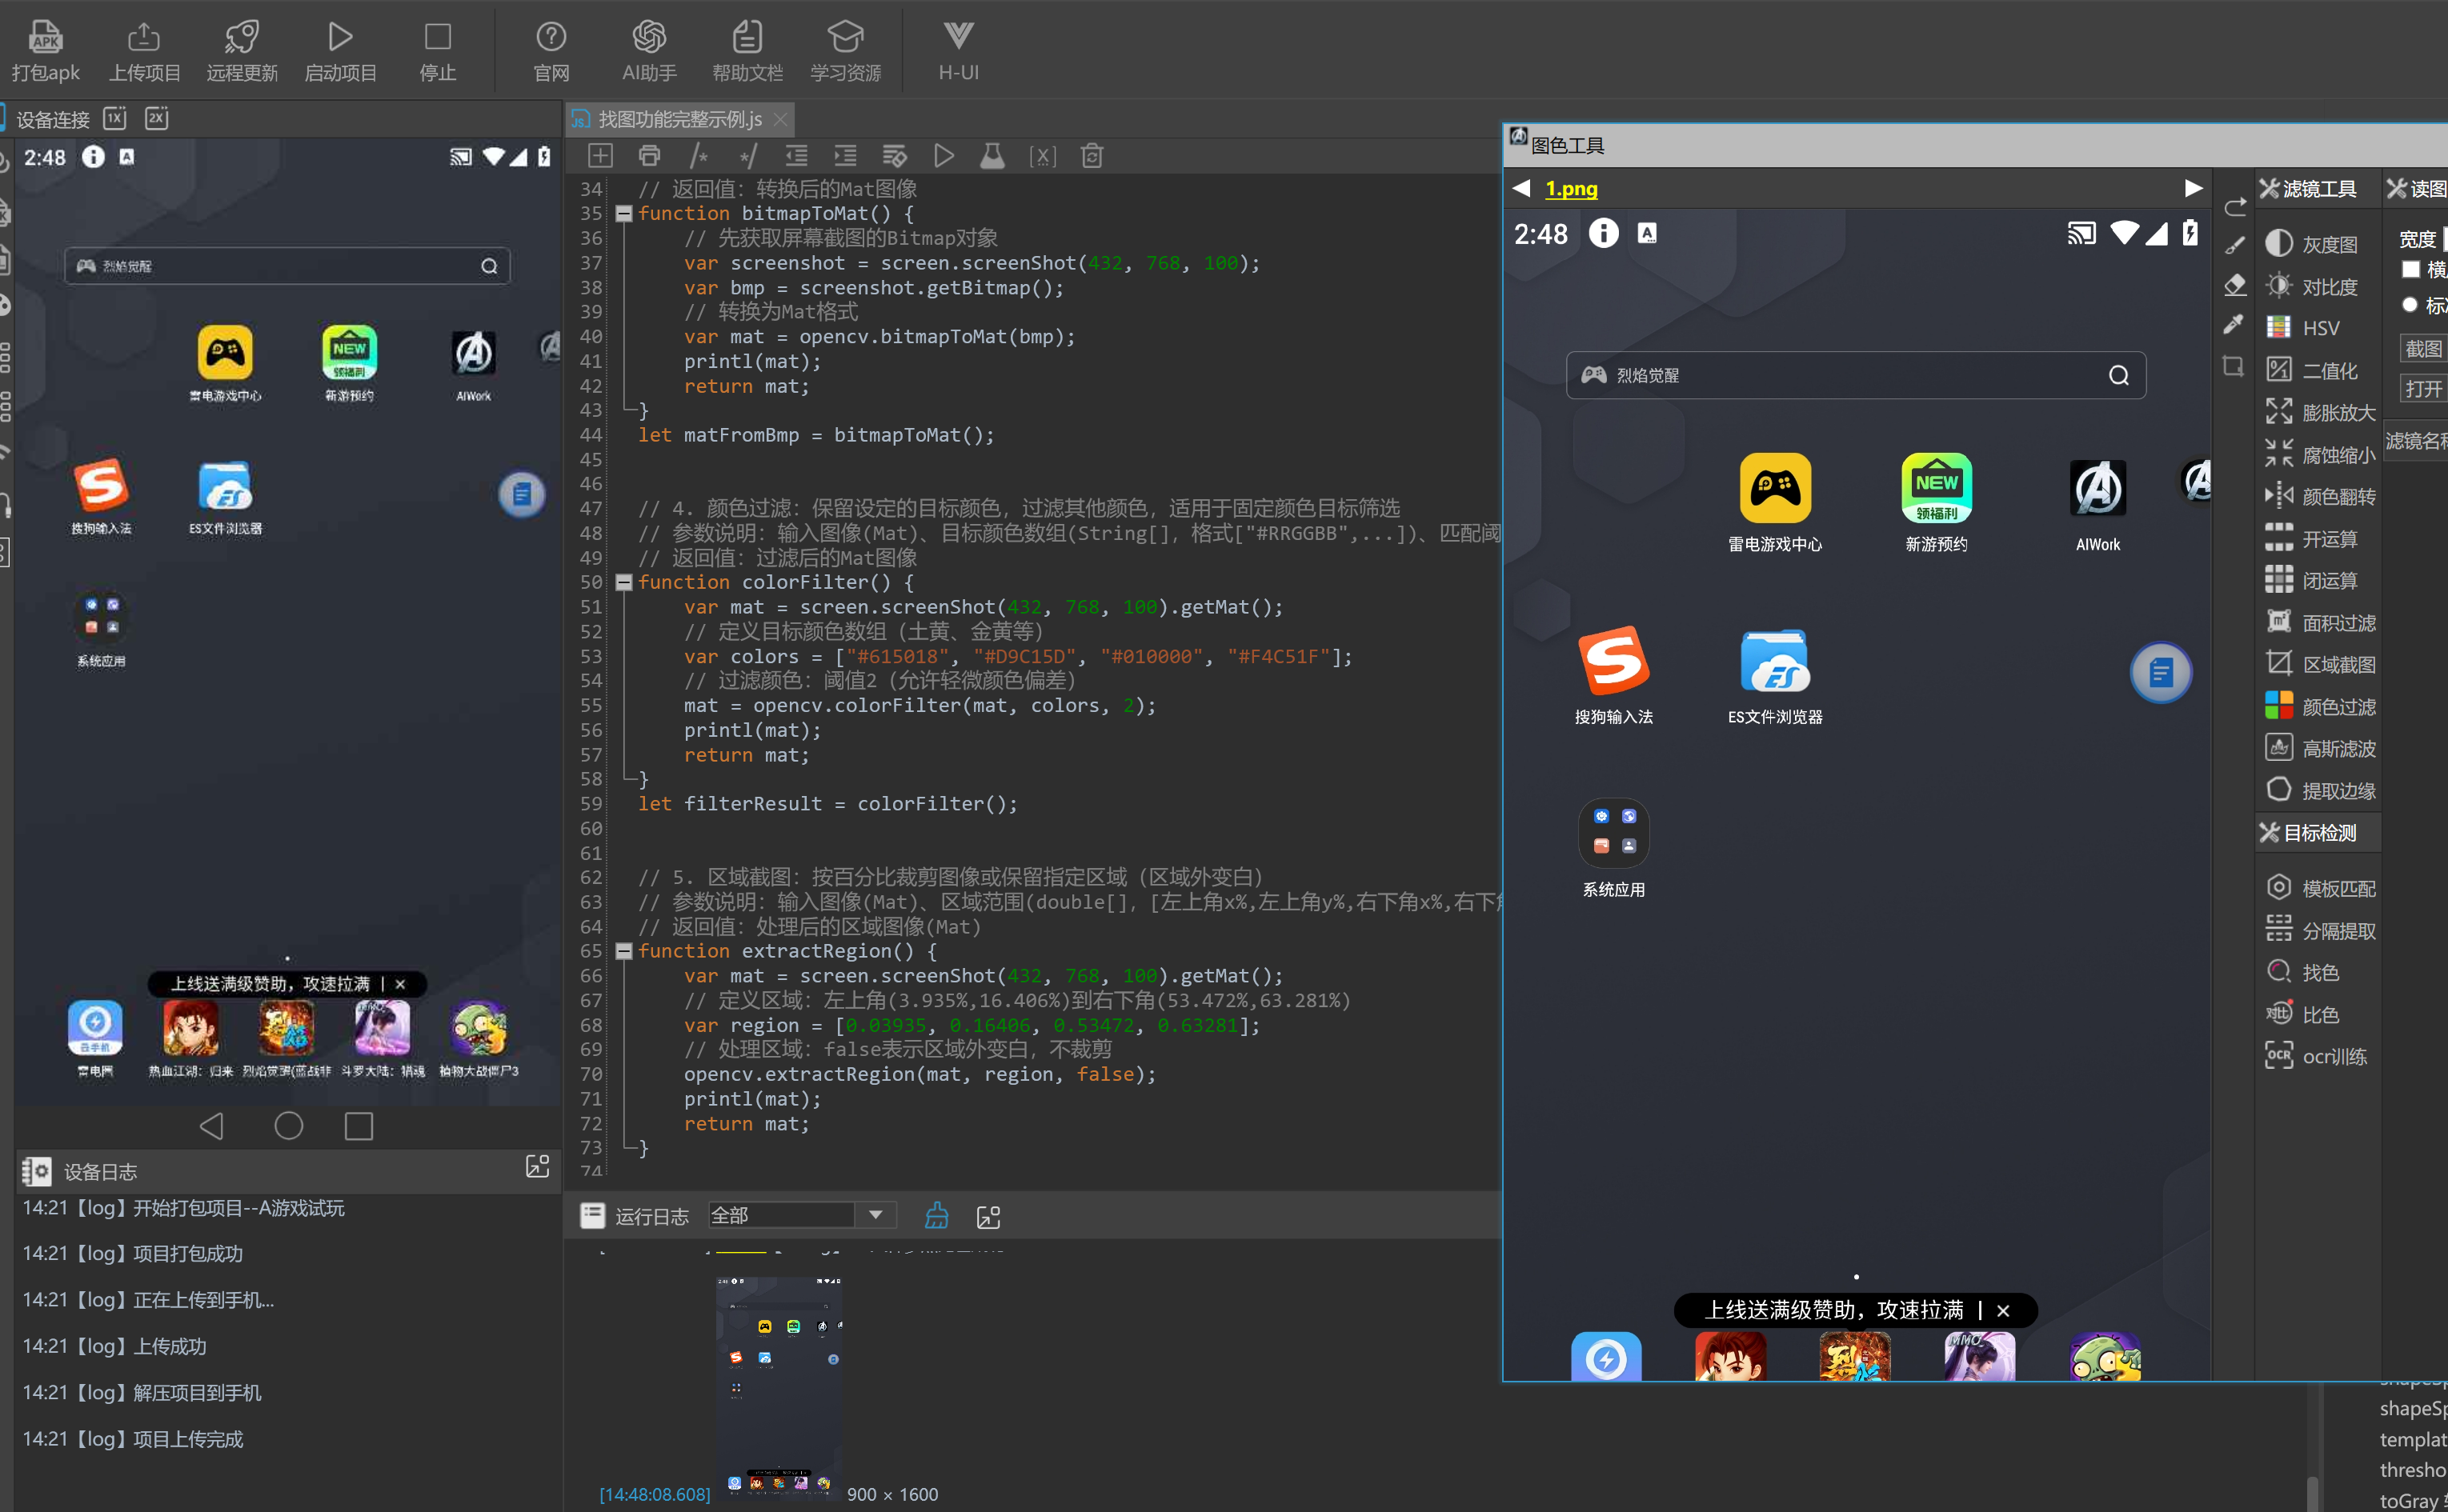Collapse the extractRegion function fold marker

pos(624,951)
